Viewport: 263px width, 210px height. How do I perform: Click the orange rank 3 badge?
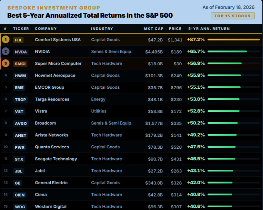5,63
